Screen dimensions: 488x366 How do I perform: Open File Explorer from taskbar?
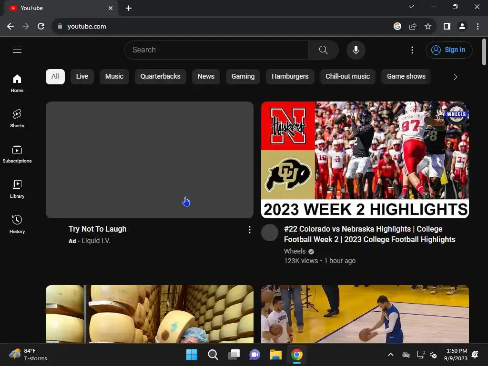point(276,355)
